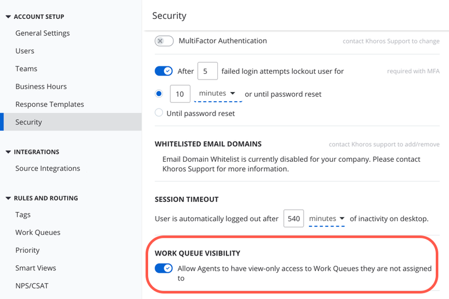This screenshot has height=299, width=449.
Task: Open Smart Views
Action: (35, 268)
